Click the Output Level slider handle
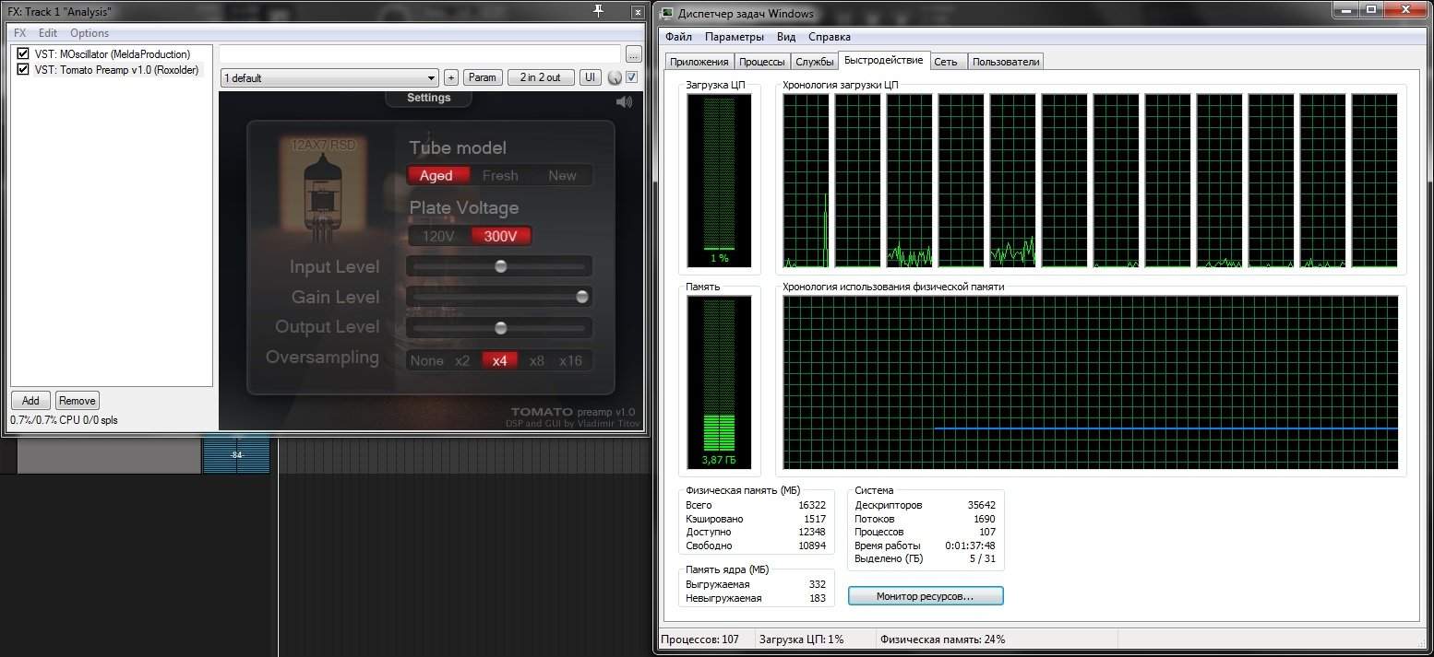This screenshot has height=657, width=1434. tap(501, 327)
